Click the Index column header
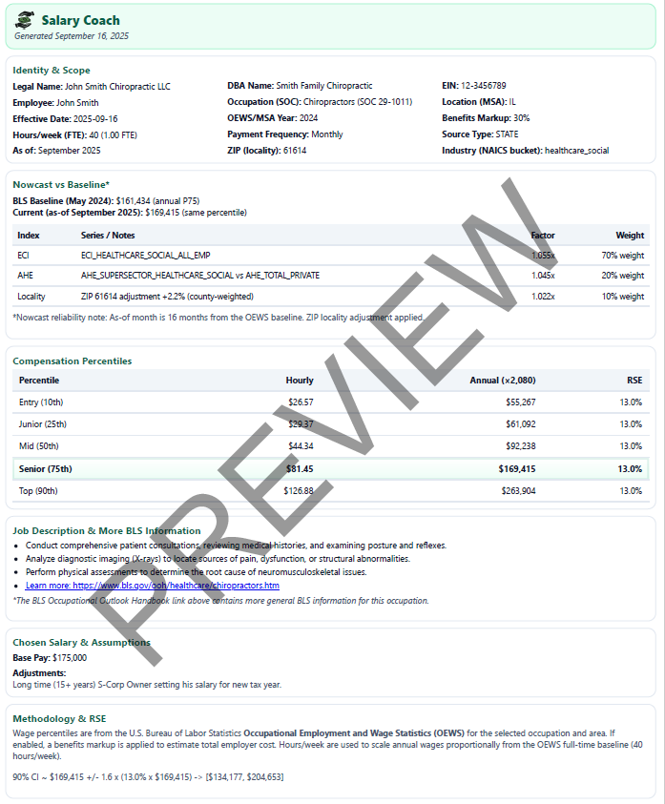665x804 pixels. tap(29, 236)
